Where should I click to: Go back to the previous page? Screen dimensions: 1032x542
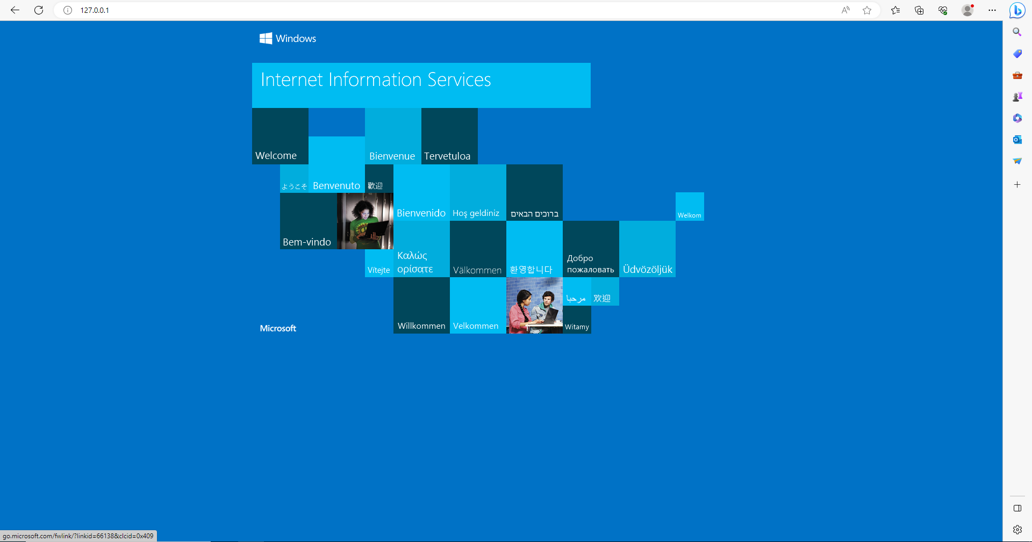[15, 10]
